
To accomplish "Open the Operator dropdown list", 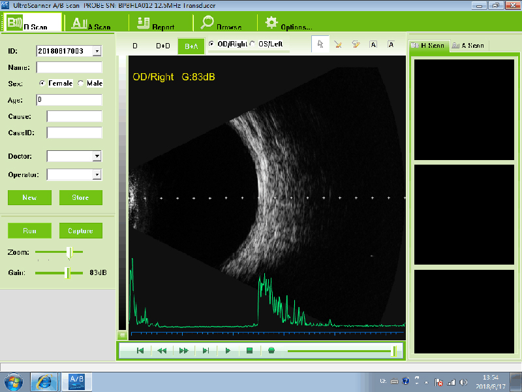I will click(x=97, y=174).
